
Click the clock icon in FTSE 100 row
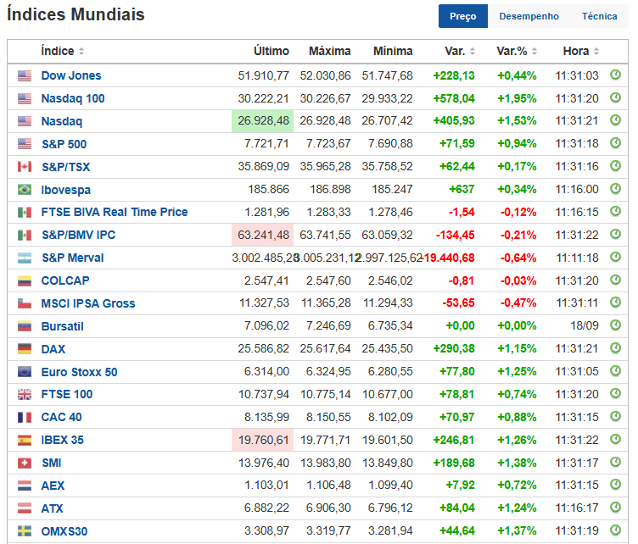click(x=615, y=393)
